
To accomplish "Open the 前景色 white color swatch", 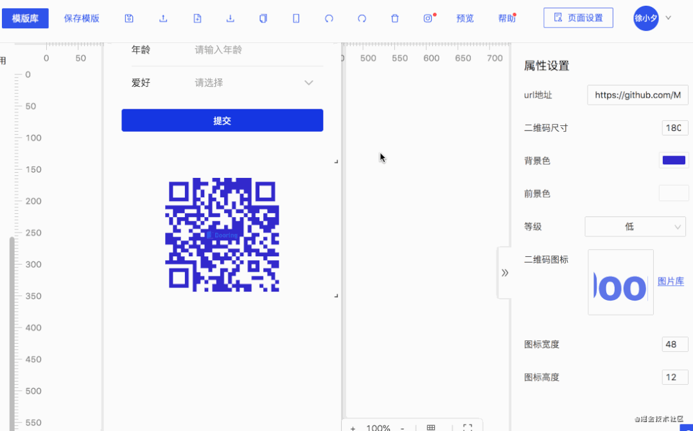I will (674, 193).
